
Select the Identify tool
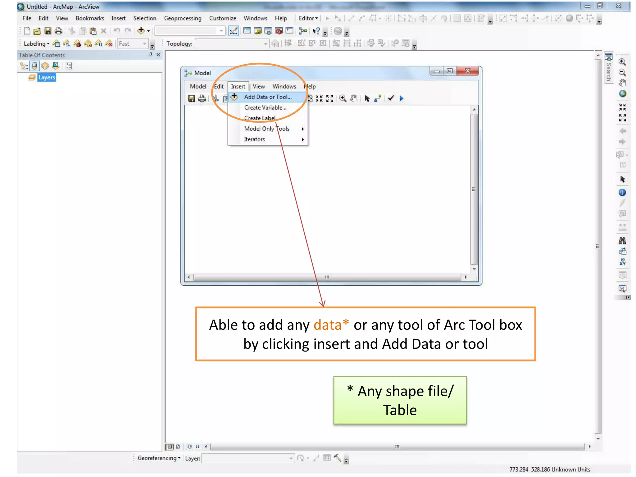point(622,193)
